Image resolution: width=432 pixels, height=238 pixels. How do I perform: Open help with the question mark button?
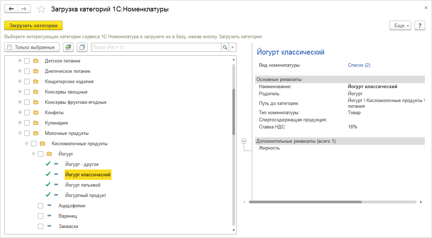pyautogui.click(x=420, y=26)
